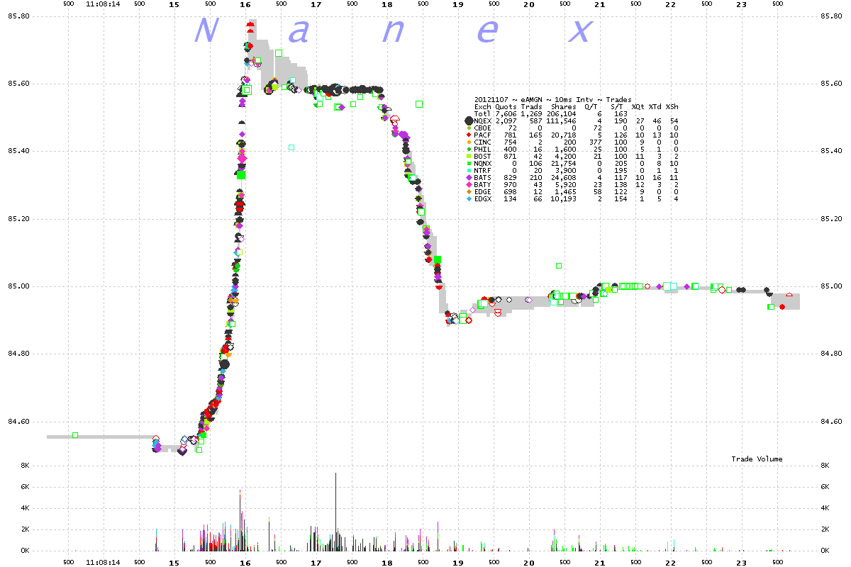Click the isolated green square trade near 85.40
Screen dimensions: 851x567
click(291, 147)
